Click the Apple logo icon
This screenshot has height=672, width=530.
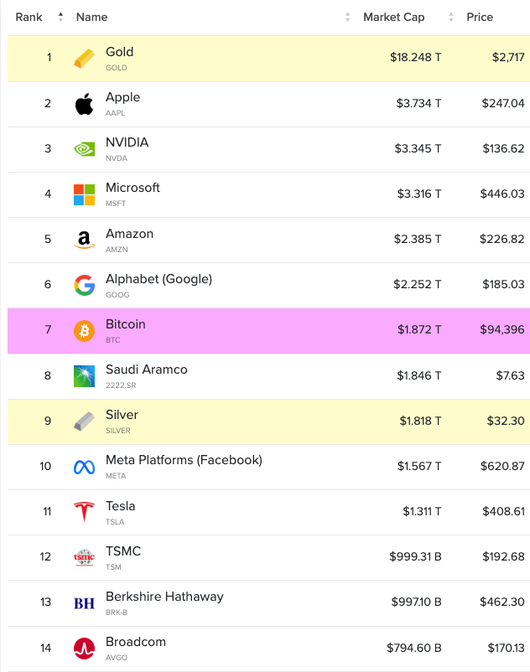(x=84, y=104)
